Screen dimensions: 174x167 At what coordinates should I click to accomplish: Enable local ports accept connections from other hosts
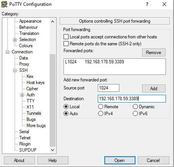(66, 37)
